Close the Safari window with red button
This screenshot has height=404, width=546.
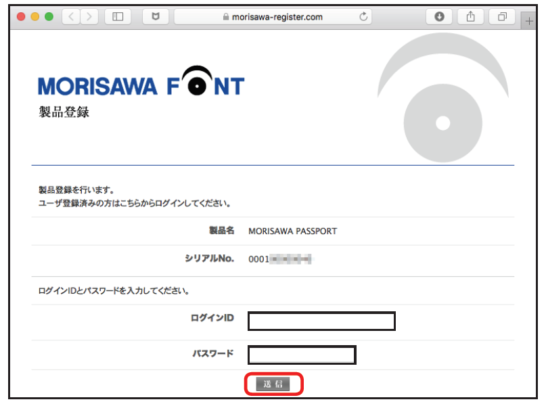point(21,16)
